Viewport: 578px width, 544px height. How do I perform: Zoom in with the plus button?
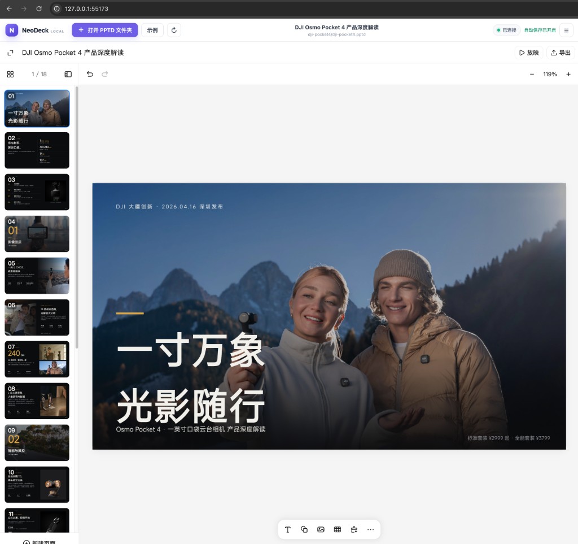tap(568, 74)
